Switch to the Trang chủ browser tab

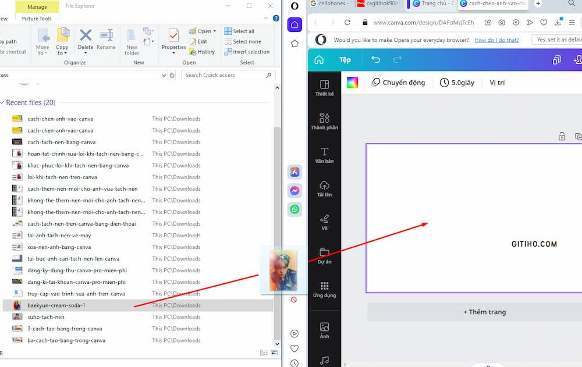point(433,3)
